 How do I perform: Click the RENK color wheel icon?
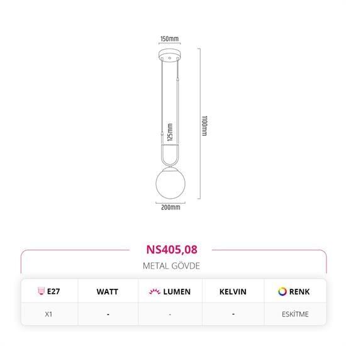(282, 291)
